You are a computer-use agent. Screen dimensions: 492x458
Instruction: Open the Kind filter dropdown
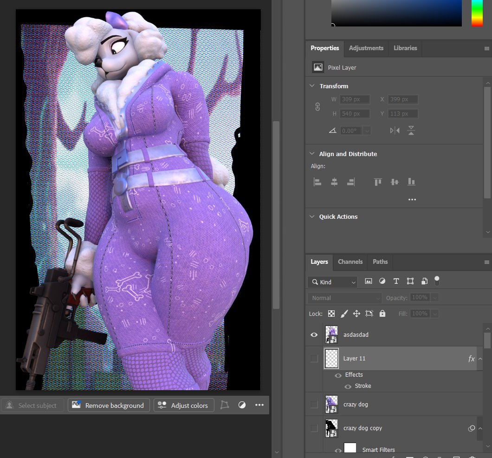333,282
